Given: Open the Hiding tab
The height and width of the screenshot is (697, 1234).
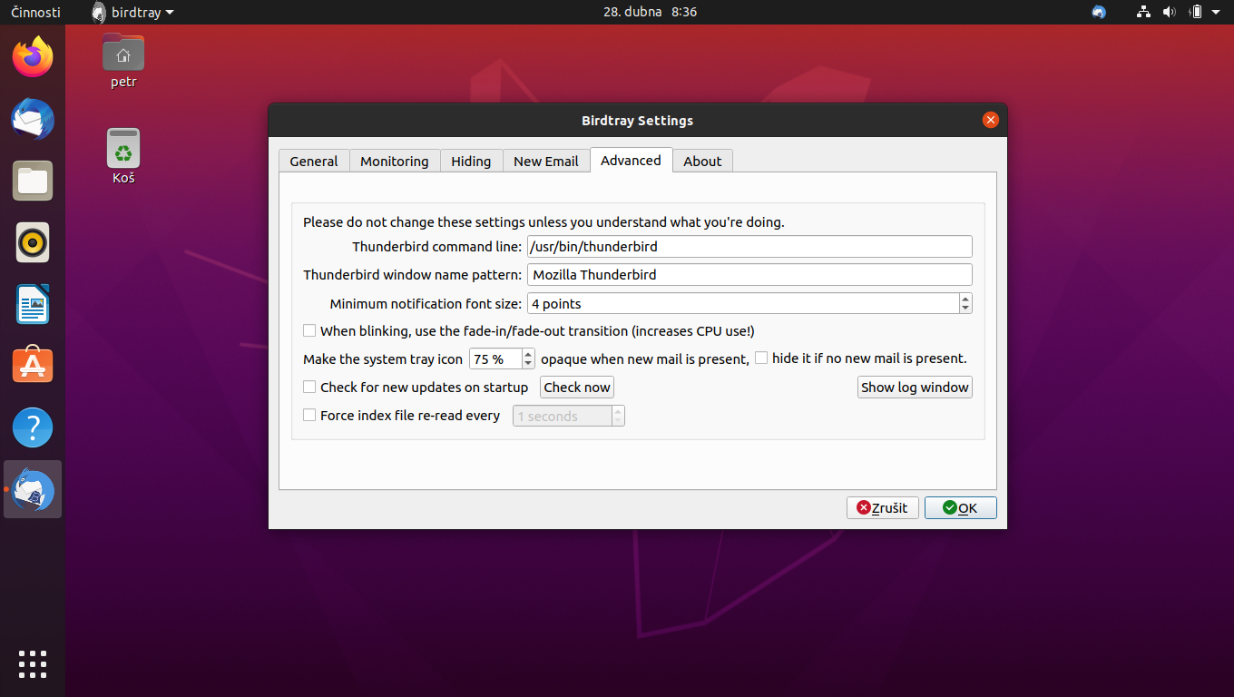Looking at the screenshot, I should 471,161.
